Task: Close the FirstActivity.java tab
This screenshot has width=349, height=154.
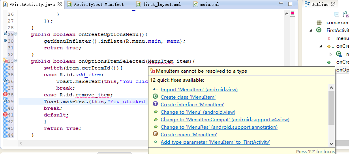Action: [60, 4]
